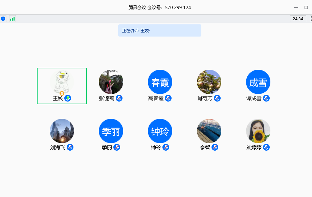Click the microphone icon next to 肖芍芳
This screenshot has width=312, height=197.
[218, 98]
